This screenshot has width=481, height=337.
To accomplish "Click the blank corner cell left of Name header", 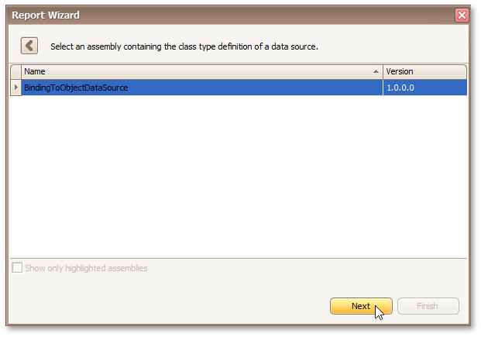I will [x=16, y=72].
